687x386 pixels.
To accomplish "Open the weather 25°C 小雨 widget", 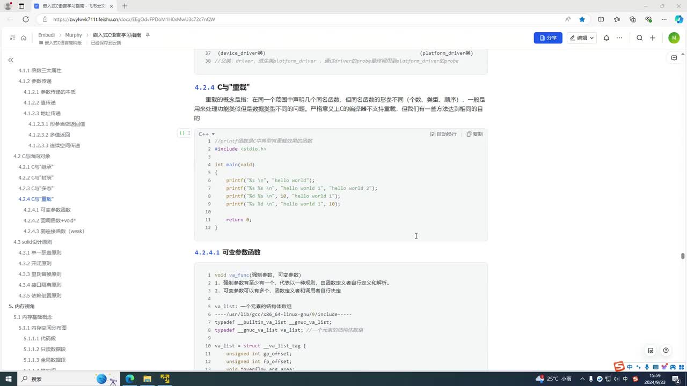I will pyautogui.click(x=553, y=379).
